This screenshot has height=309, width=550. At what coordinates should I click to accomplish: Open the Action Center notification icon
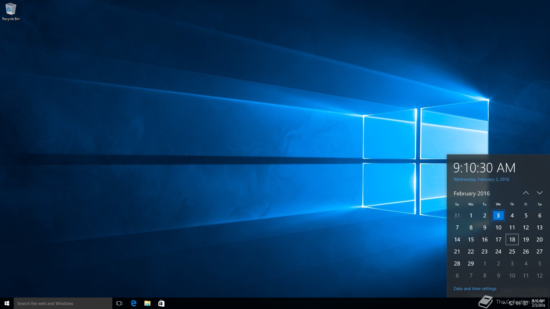pos(525,304)
